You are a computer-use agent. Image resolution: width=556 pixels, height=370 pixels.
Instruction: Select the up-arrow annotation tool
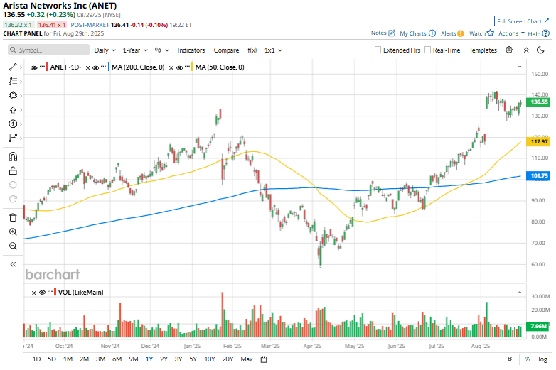pyautogui.click(x=13, y=110)
